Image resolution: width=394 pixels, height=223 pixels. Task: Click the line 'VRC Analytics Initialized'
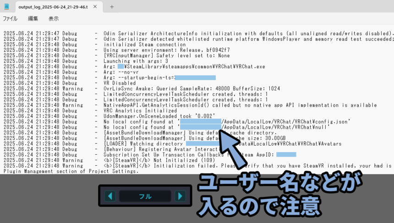[90, 111]
